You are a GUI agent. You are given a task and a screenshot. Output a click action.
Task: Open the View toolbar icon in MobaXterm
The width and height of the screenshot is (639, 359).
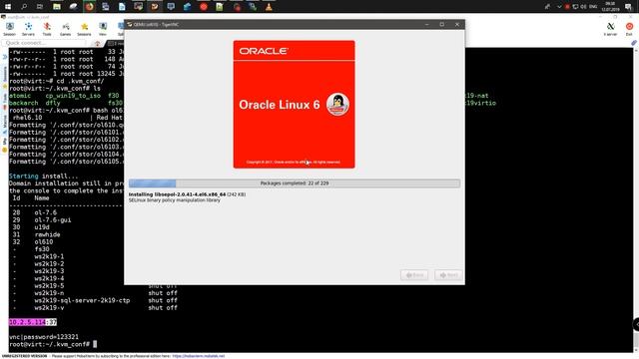point(103,29)
